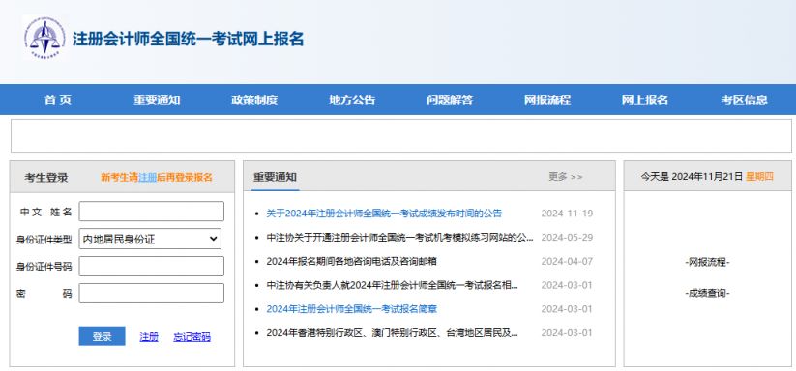Viewport: 796px width, 371px height.
Task: Click date 2024-05-29
Action: tap(567, 238)
